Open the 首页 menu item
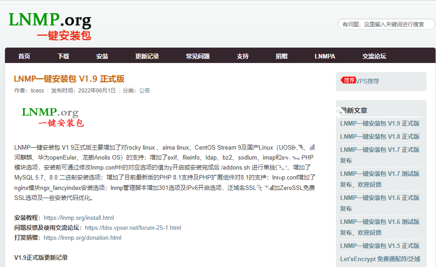436x267 pixels. (24, 56)
